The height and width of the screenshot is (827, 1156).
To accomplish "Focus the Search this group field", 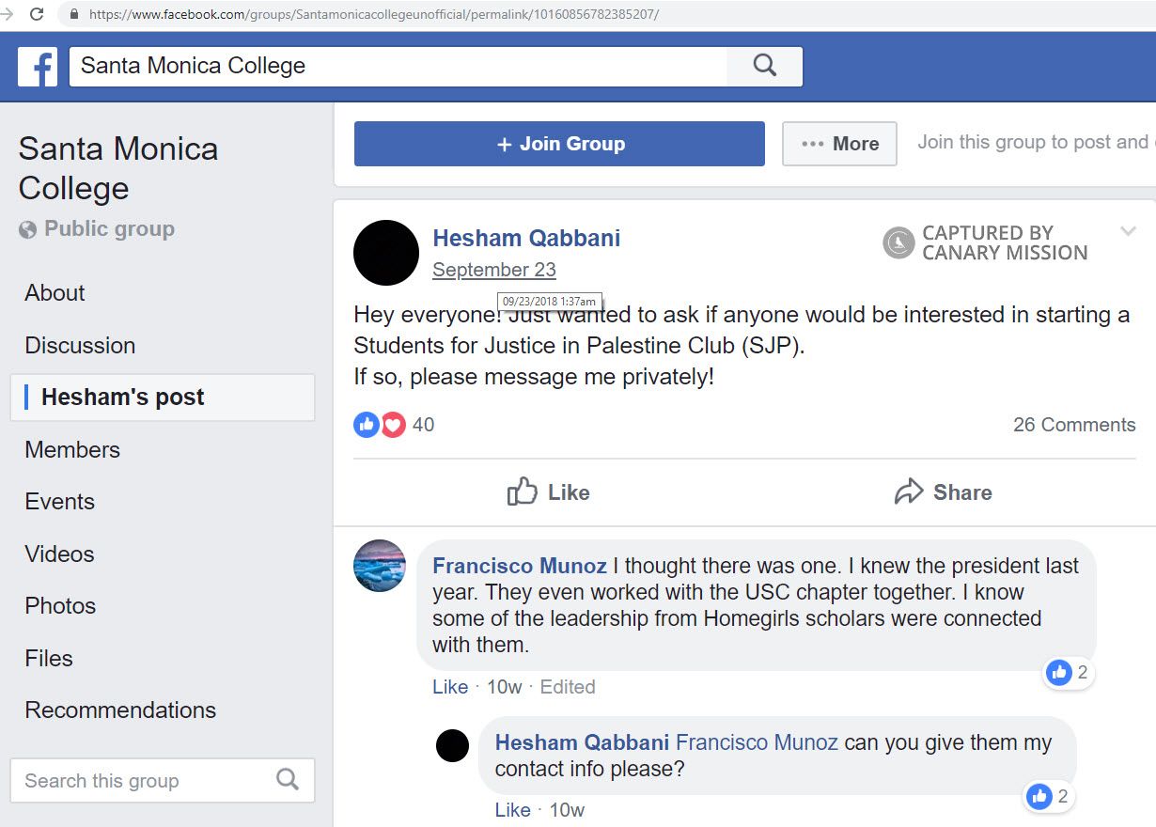I will 141,780.
